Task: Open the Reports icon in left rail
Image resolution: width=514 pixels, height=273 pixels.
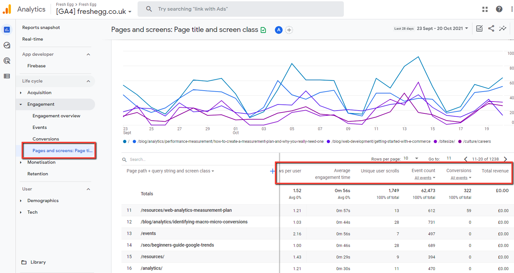Action: tap(7, 30)
